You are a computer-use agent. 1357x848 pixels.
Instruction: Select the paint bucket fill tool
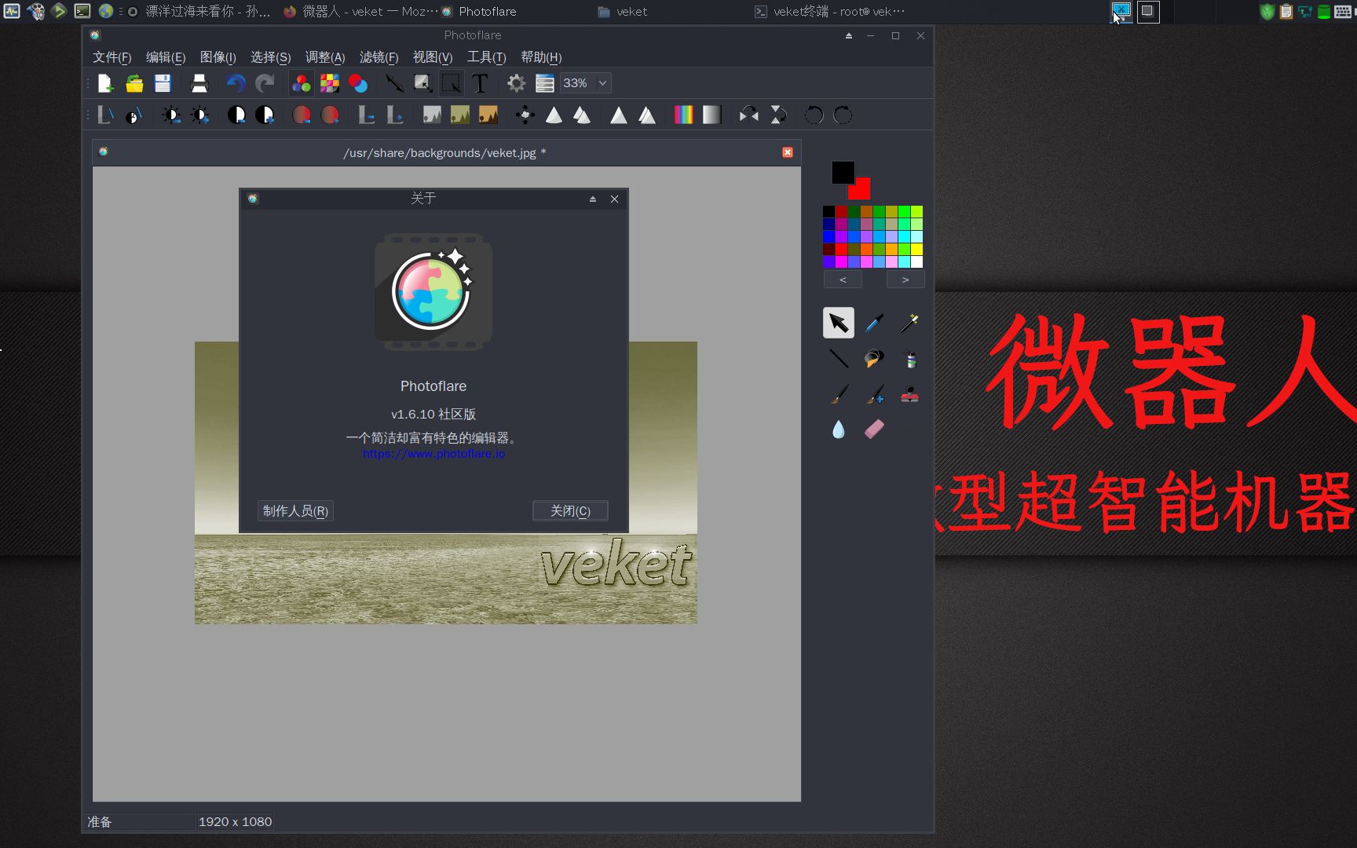pyautogui.click(x=874, y=359)
